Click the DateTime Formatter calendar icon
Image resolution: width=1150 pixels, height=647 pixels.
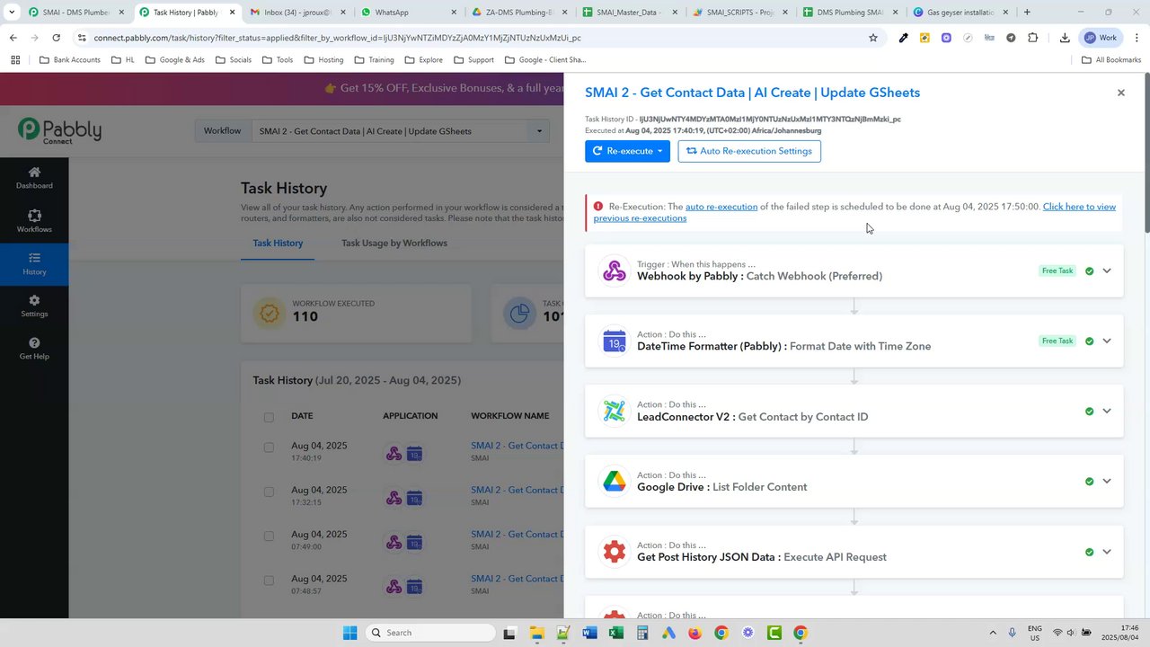(615, 341)
